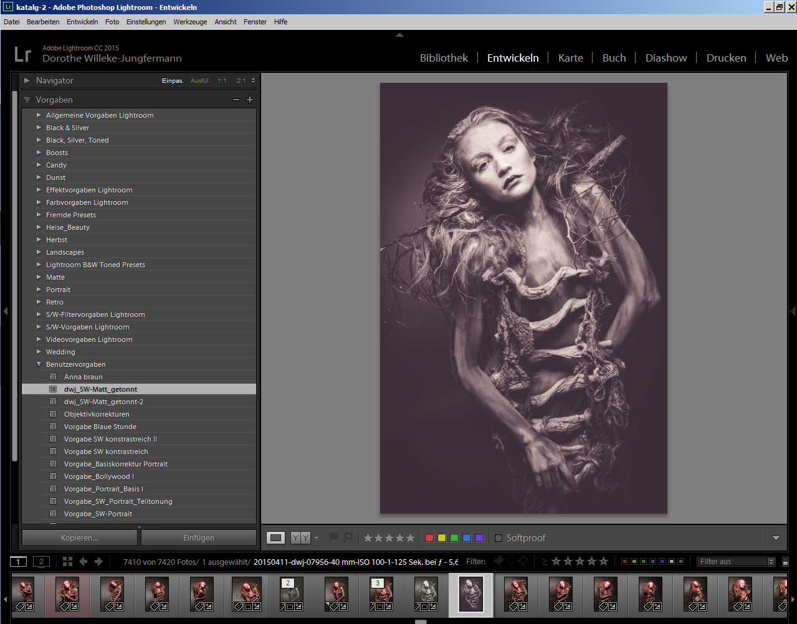Screen dimensions: 797x624
Task: Set the flag as picked icon
Action: point(334,537)
